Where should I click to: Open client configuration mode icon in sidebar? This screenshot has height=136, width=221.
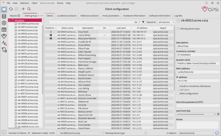[x=4, y=10]
